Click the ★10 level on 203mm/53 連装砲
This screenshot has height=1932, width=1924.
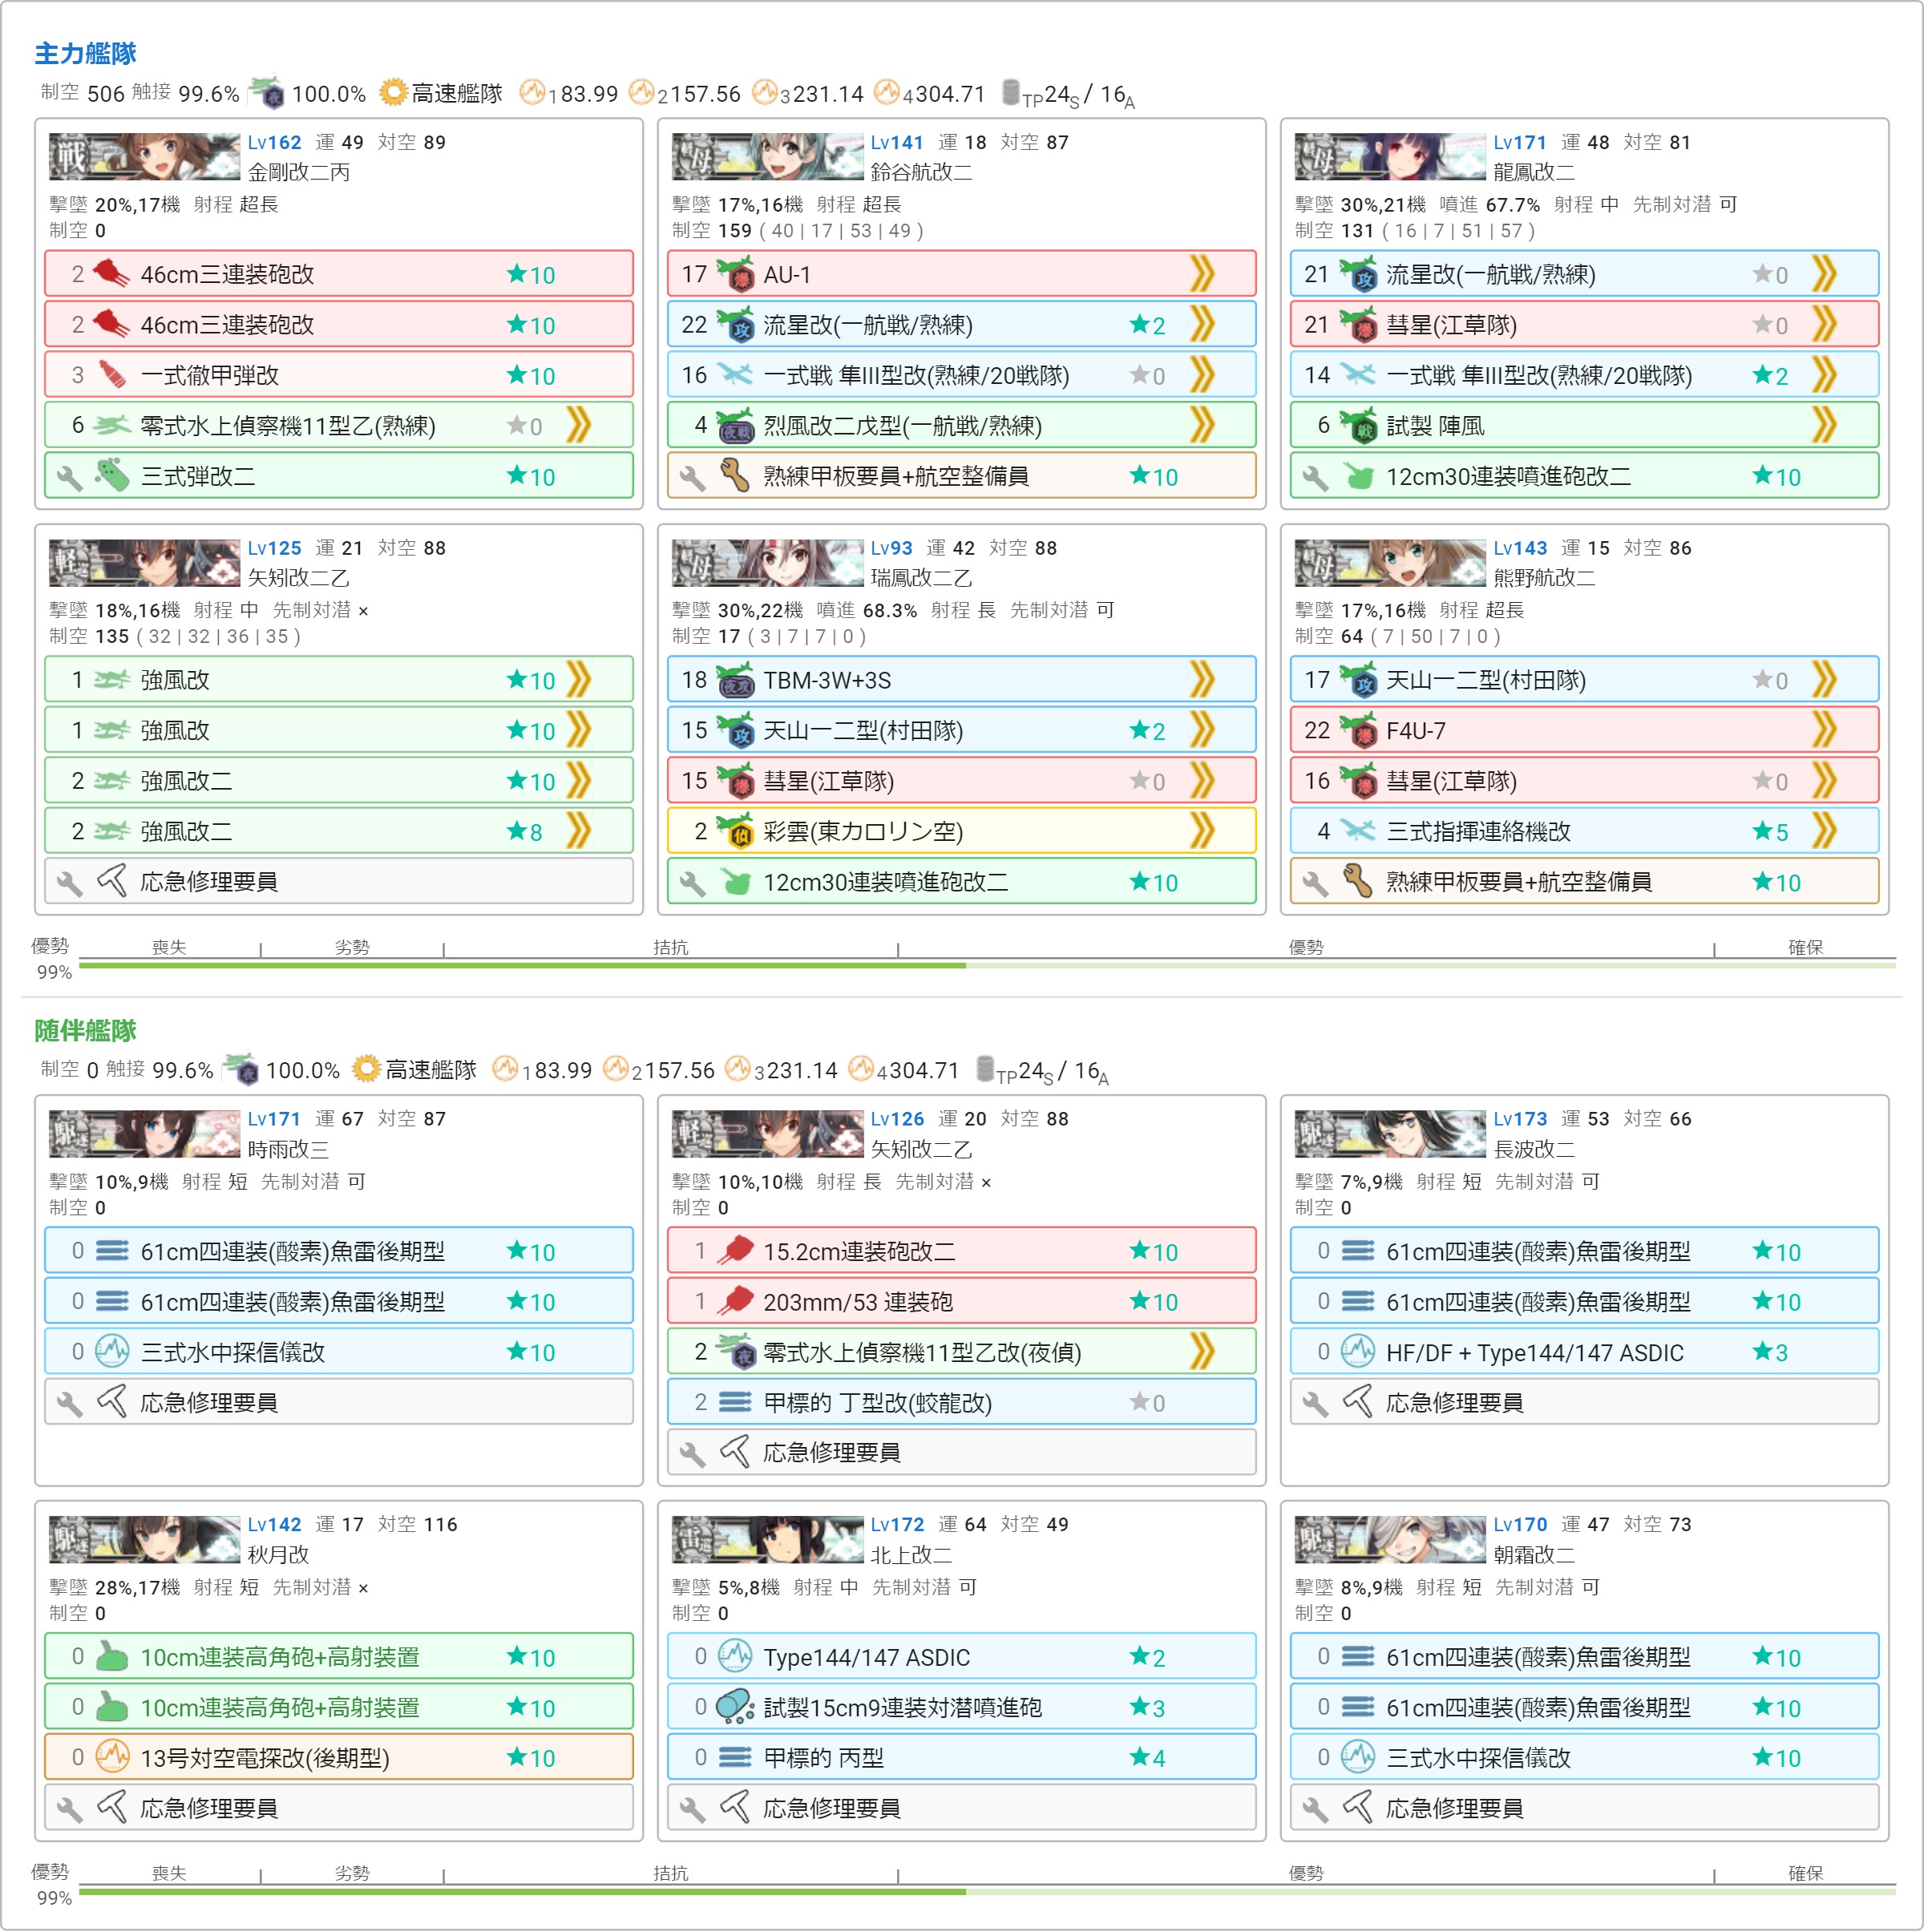point(1154,1302)
